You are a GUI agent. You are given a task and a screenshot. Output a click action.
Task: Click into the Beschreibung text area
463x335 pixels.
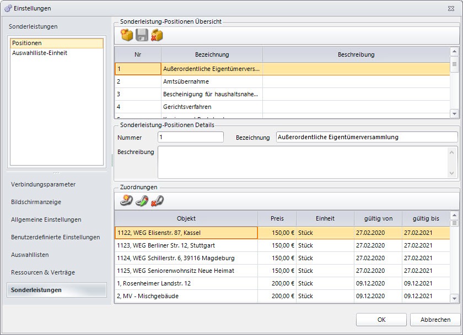304,162
